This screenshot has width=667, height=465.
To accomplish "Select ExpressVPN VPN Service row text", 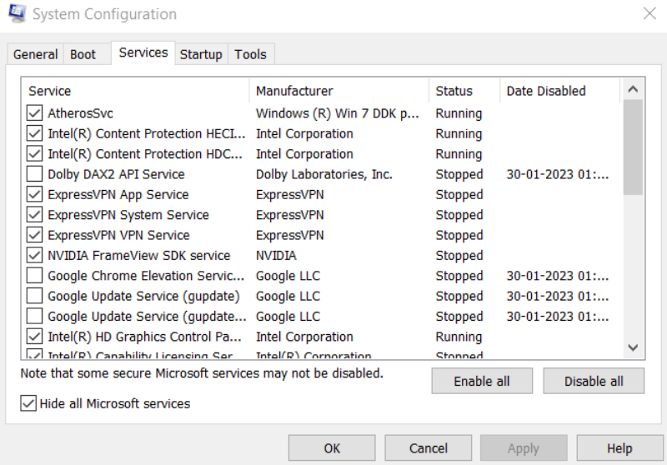I will pos(118,235).
